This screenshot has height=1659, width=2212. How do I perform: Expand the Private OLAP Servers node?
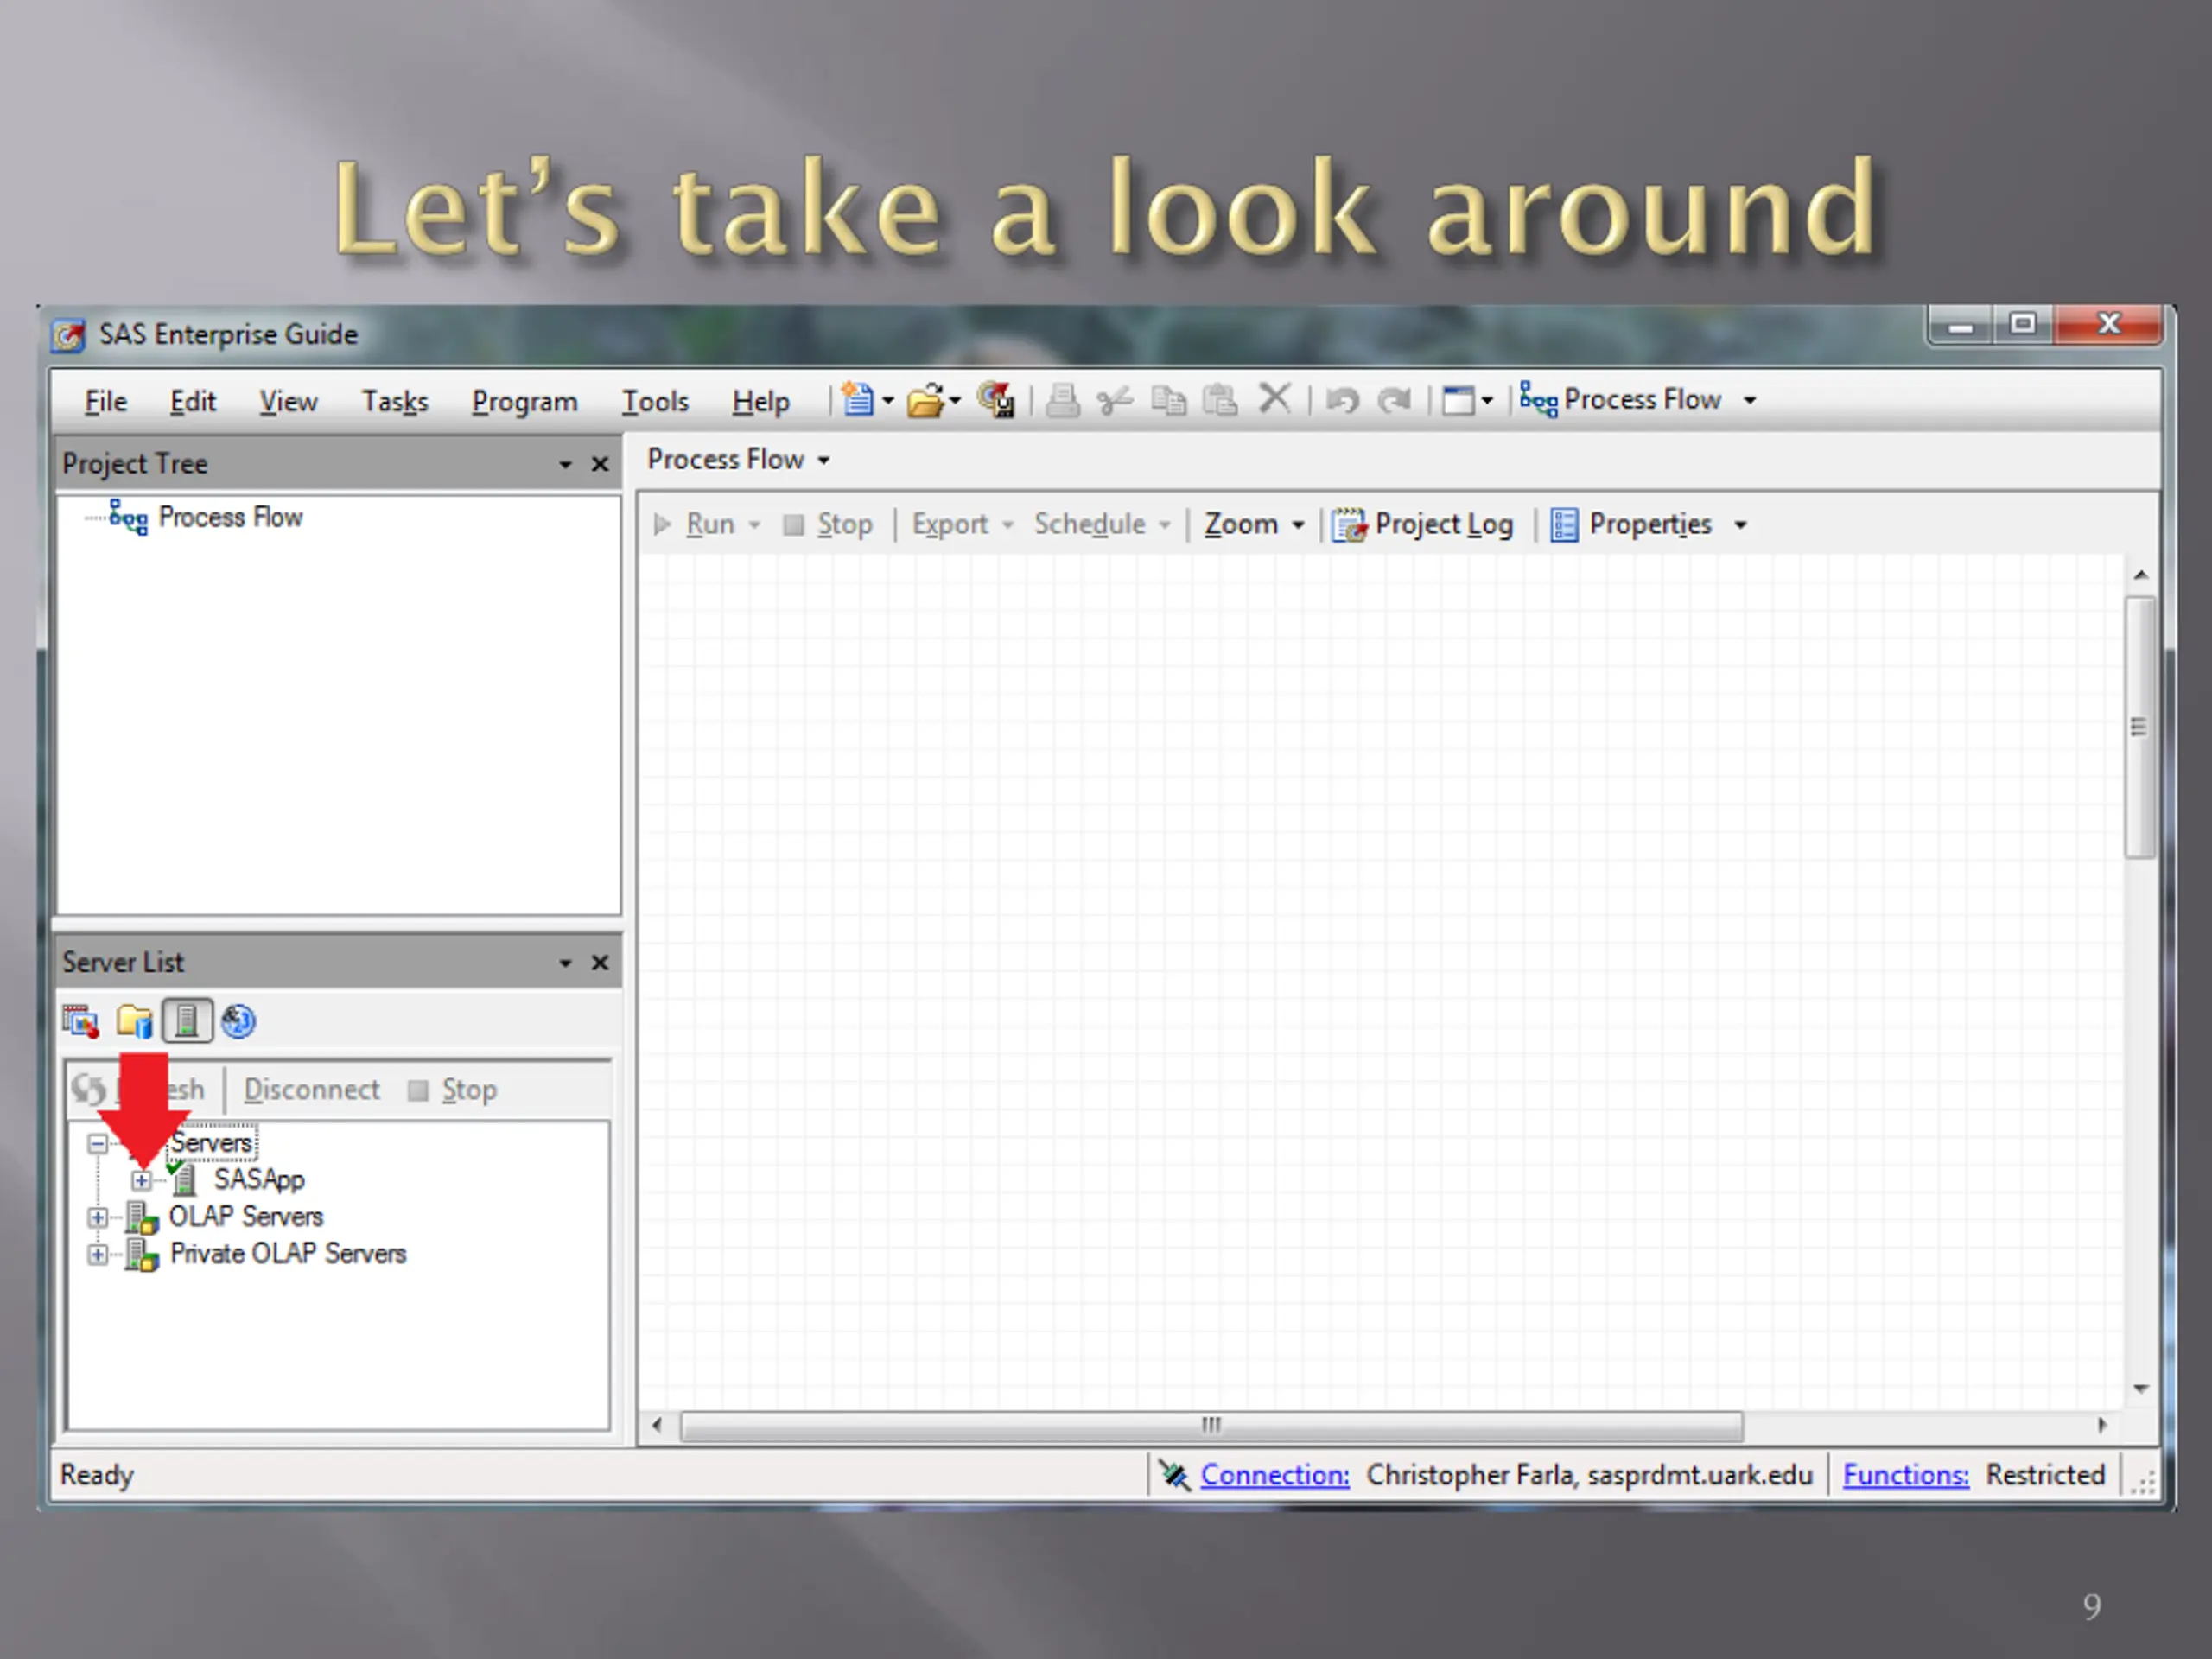click(x=97, y=1254)
